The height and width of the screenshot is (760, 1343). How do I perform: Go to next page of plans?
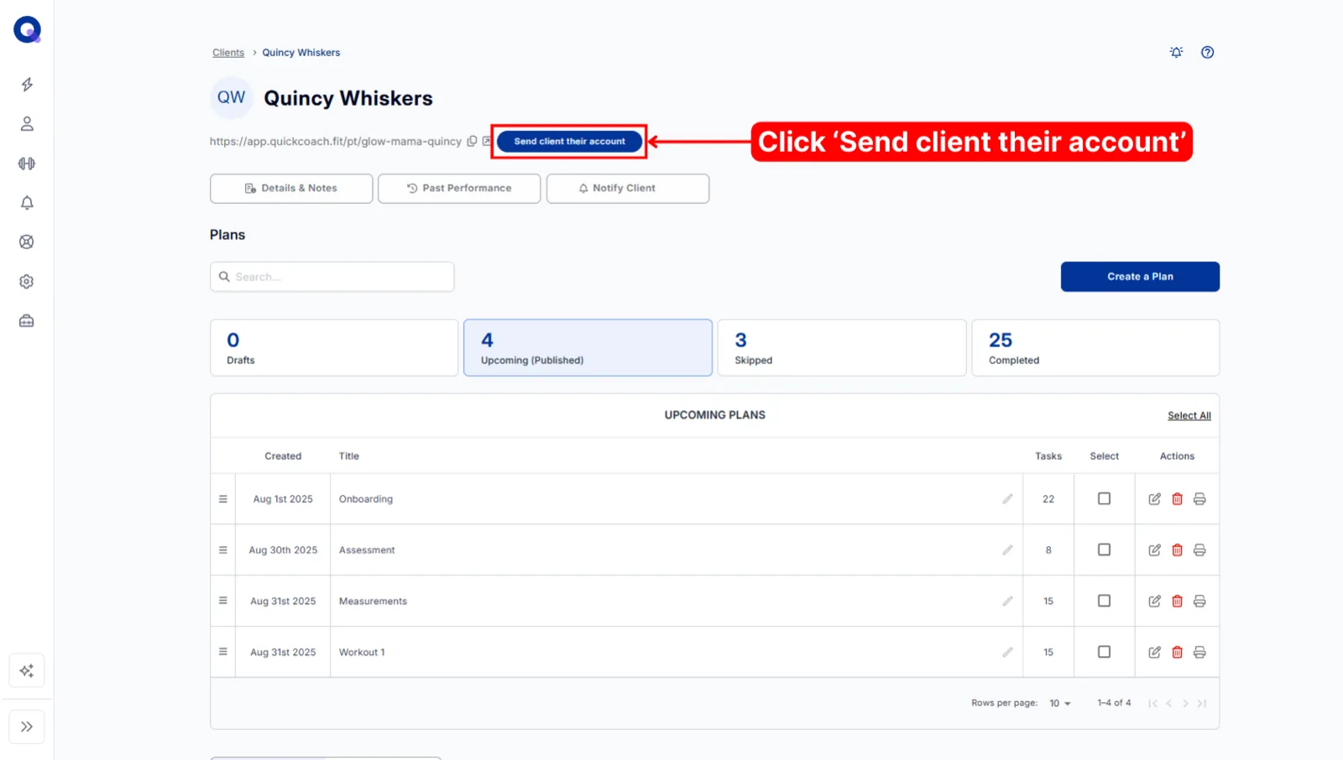pos(1185,704)
